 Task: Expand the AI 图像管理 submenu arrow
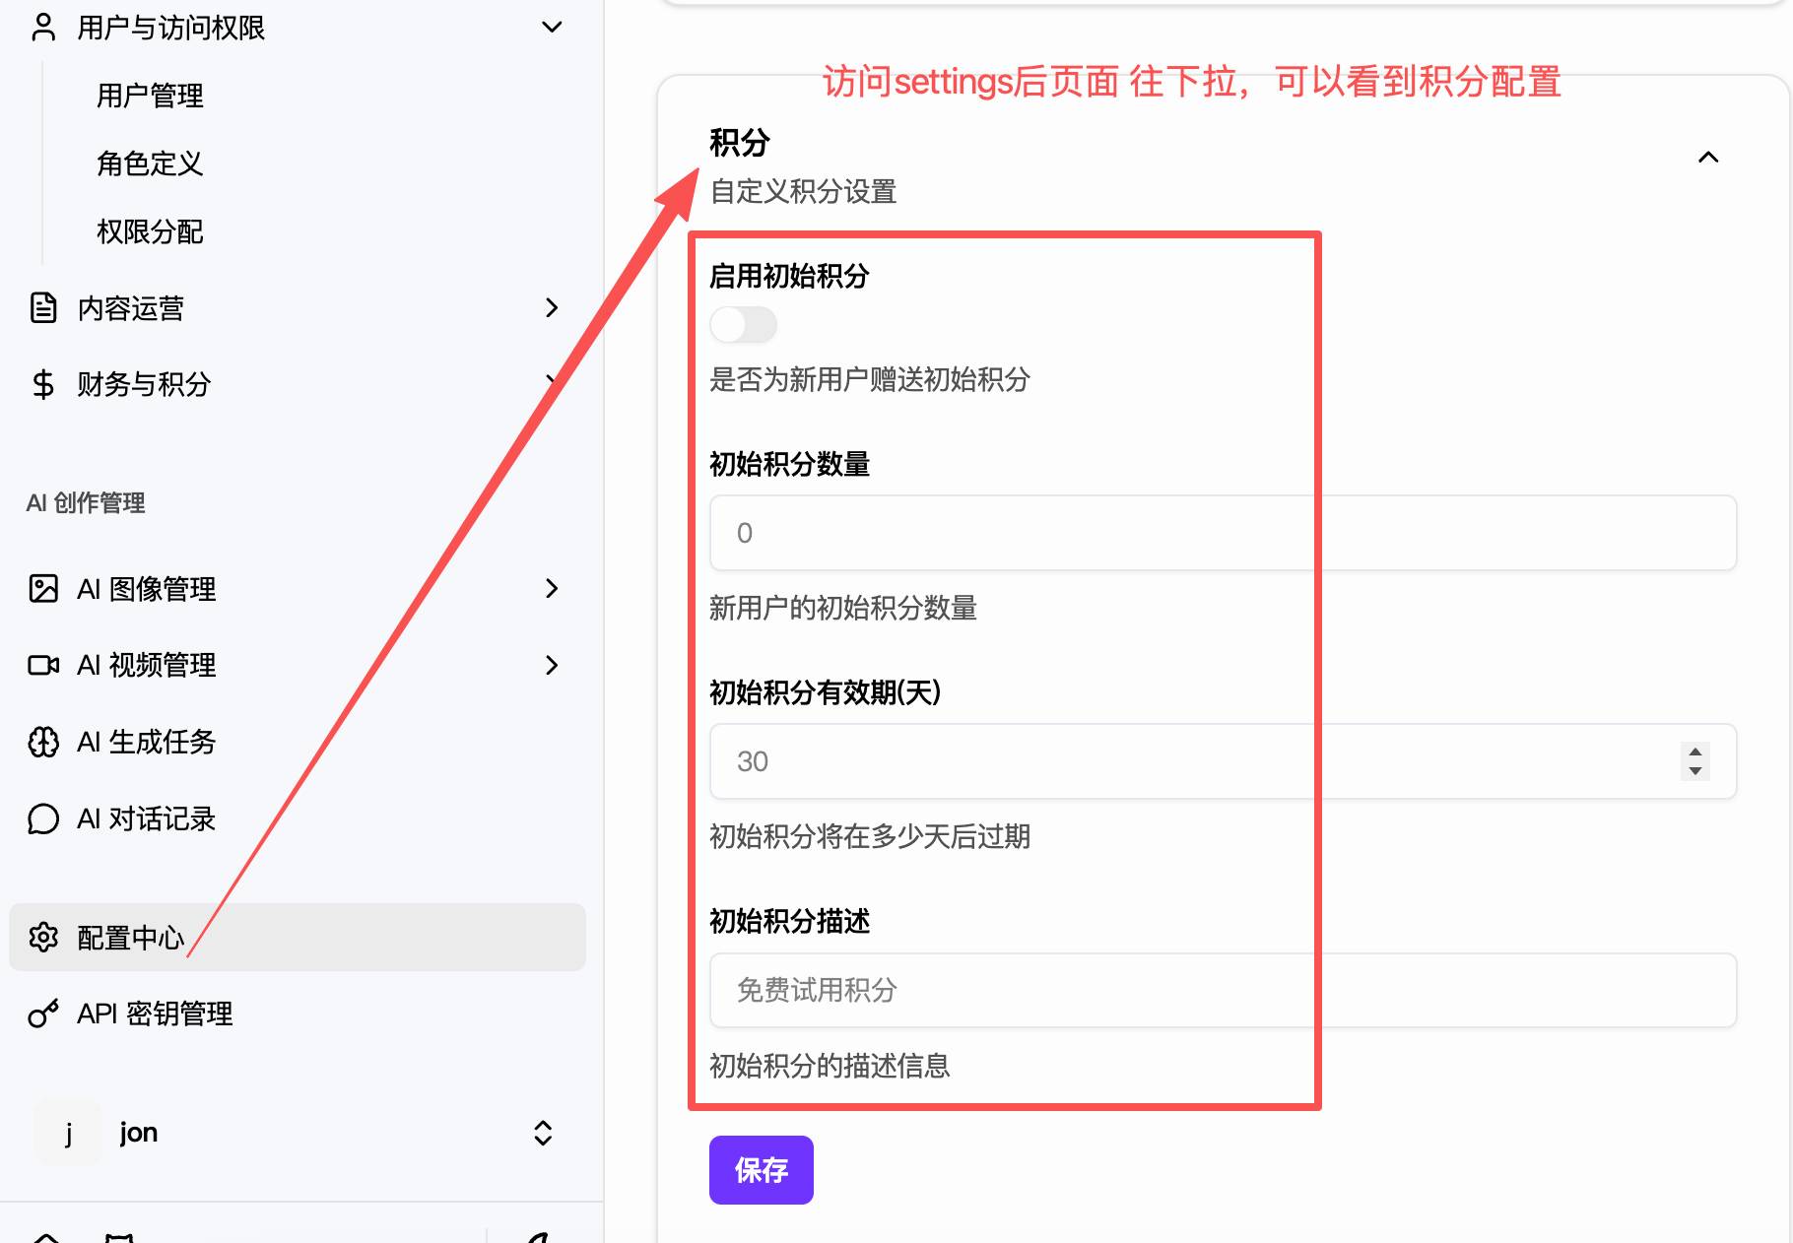tap(552, 589)
